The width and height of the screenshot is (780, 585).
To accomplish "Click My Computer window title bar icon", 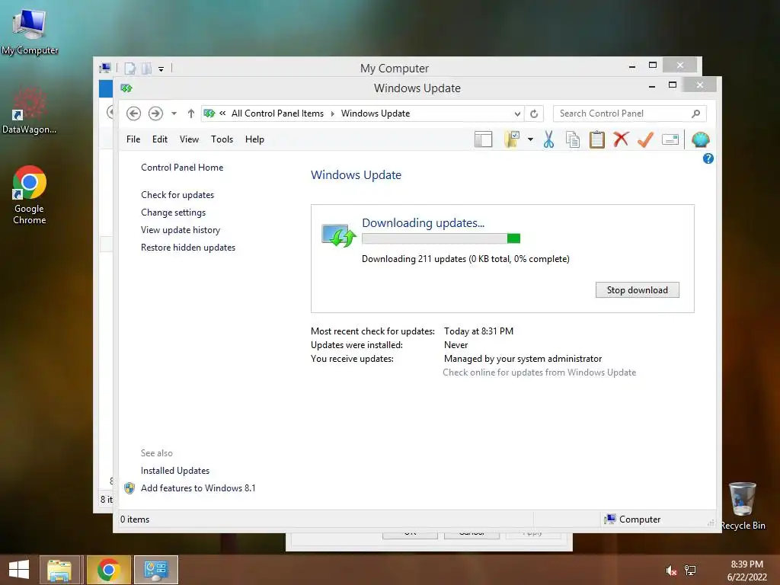I will pos(105,68).
